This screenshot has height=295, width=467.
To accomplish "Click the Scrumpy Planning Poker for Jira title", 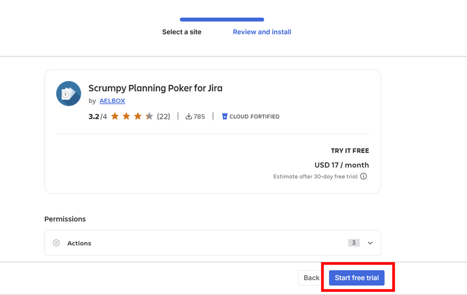I will pos(156,88).
